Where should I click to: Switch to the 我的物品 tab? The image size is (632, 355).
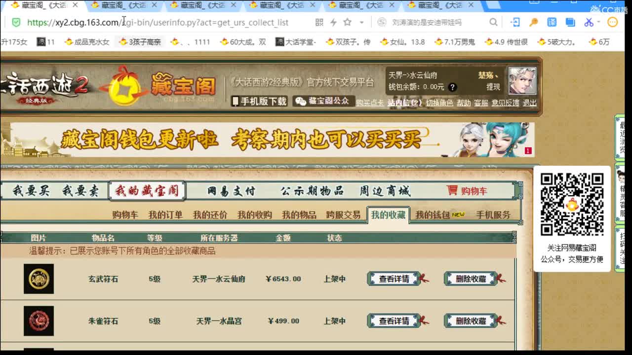point(299,215)
